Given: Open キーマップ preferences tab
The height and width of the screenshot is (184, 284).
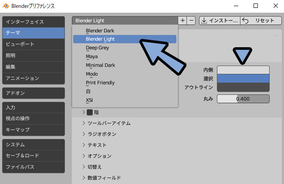Looking at the screenshot, I should (34, 130).
